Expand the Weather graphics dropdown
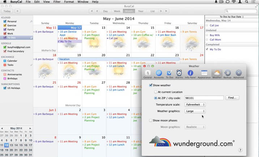Viewport: 259px width, 157px height. (195, 111)
